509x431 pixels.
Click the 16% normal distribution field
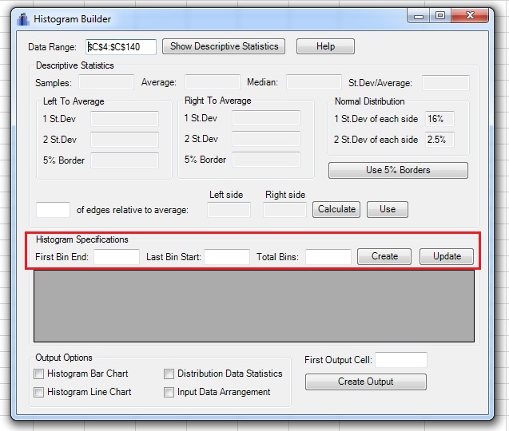click(x=439, y=119)
